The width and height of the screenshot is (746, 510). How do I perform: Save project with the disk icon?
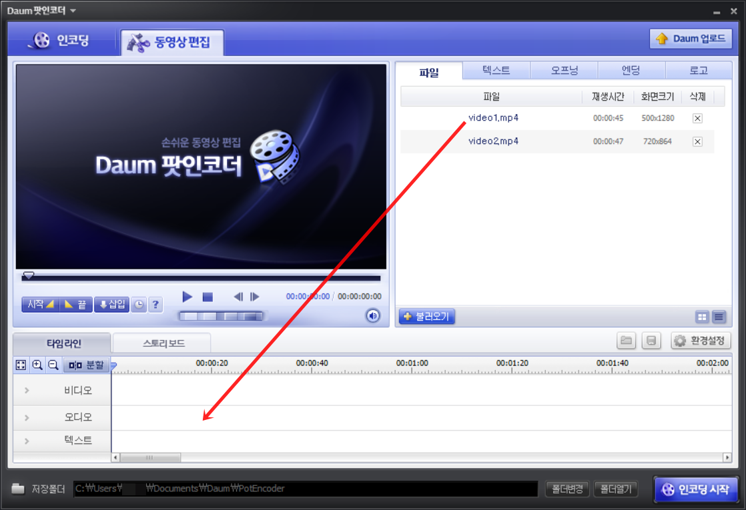click(651, 341)
